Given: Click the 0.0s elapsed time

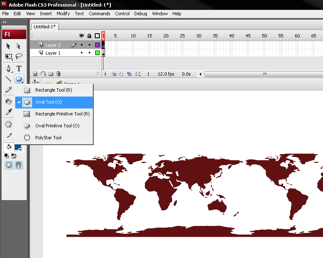Looking at the screenshot, I should [x=186, y=74].
